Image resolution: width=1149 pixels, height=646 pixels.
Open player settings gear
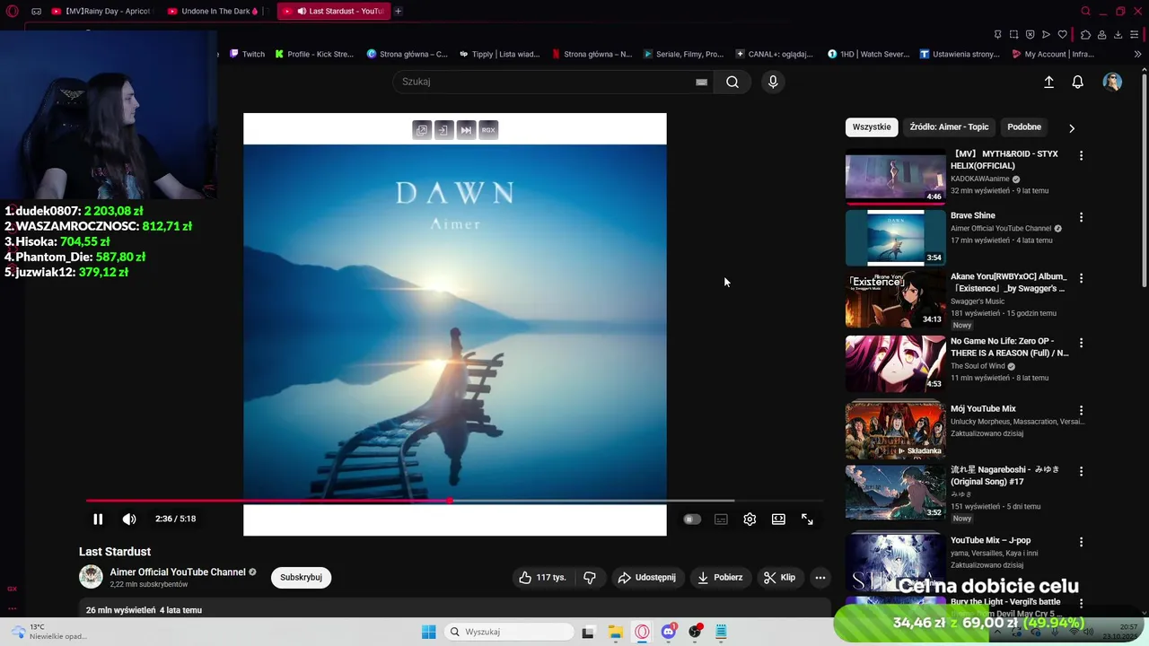click(750, 519)
